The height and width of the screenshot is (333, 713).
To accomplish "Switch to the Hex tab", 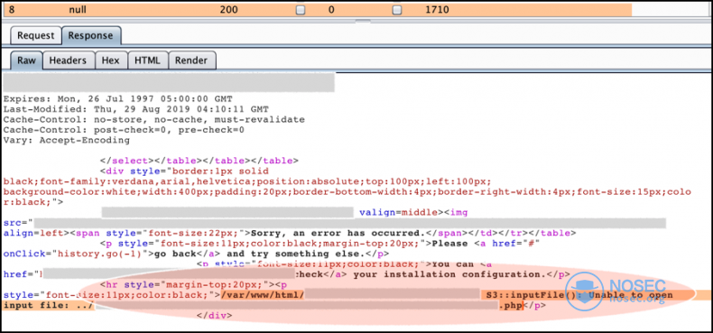I will tap(111, 60).
